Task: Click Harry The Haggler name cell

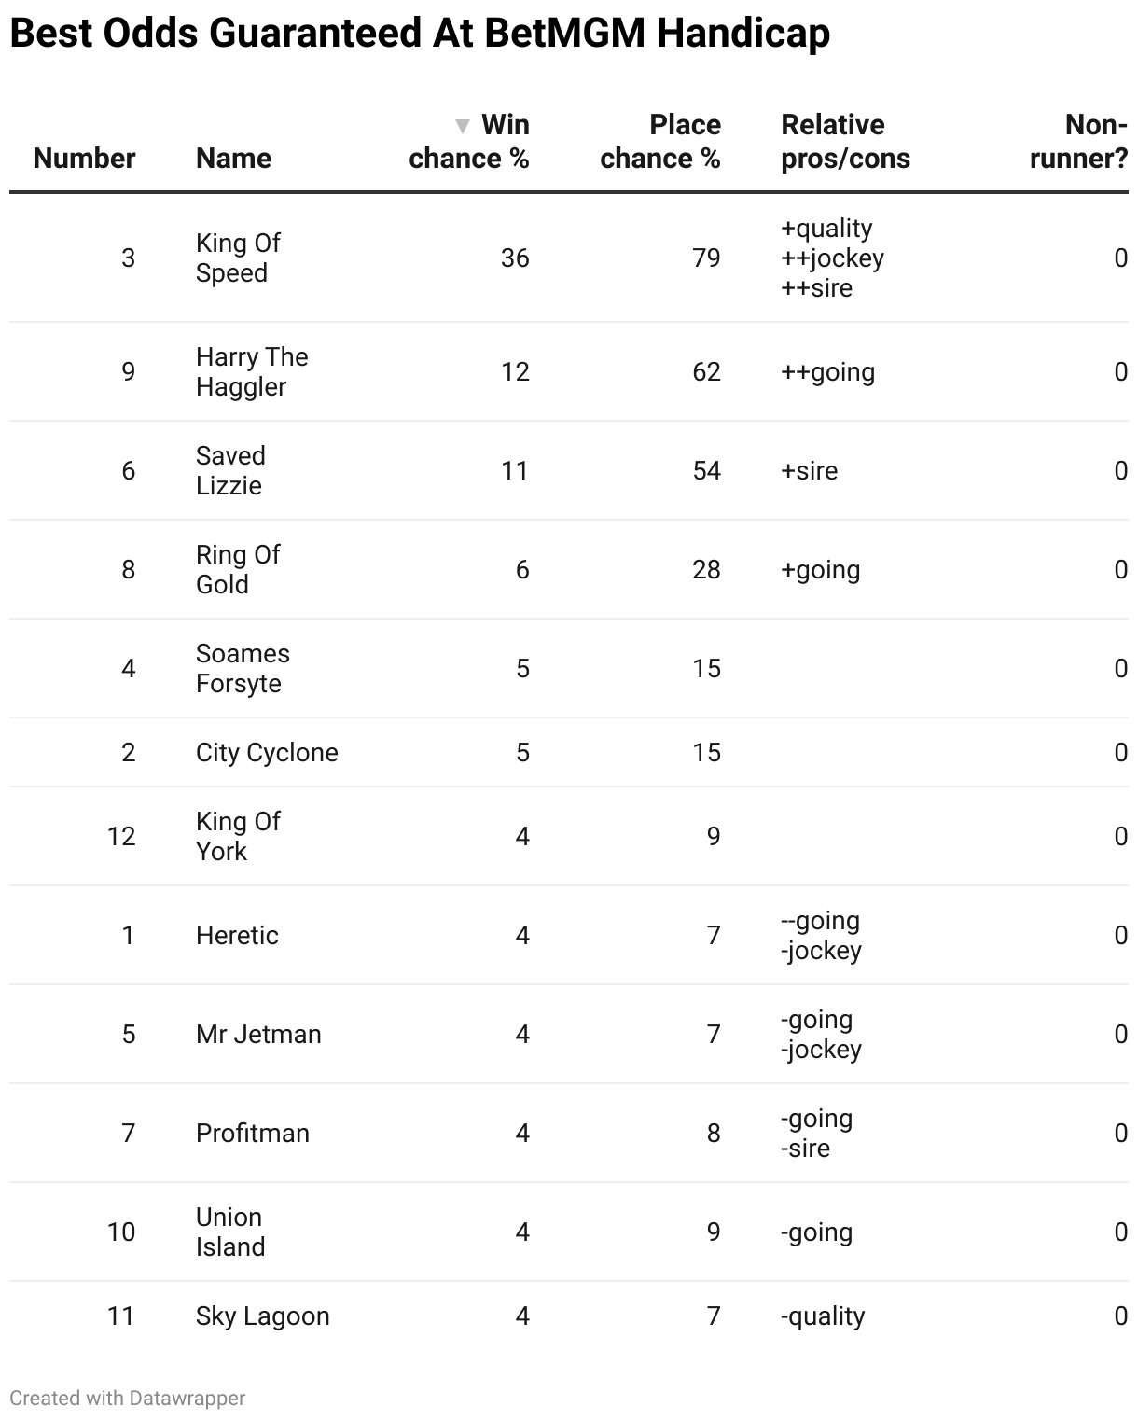Action: tap(252, 371)
